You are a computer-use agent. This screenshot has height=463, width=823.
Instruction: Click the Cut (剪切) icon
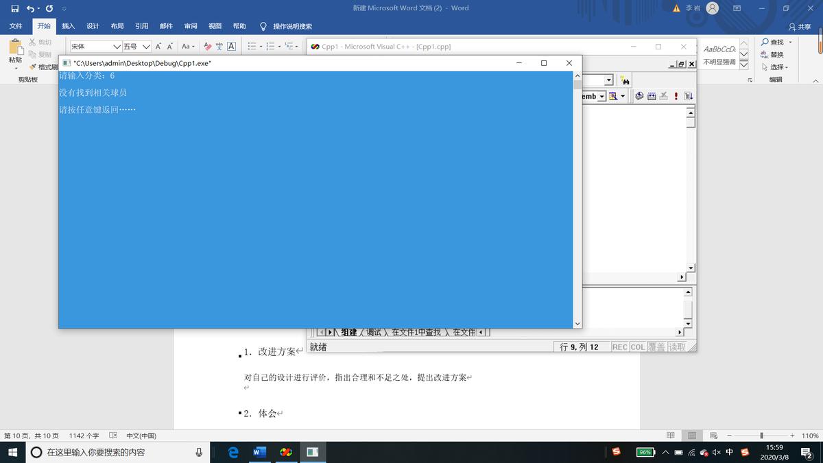click(32, 43)
